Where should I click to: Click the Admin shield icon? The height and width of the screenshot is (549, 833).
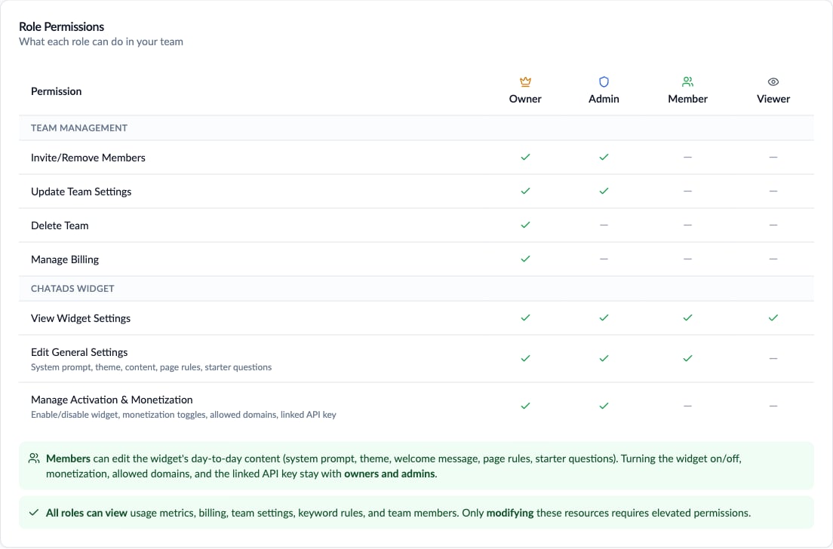tap(604, 81)
